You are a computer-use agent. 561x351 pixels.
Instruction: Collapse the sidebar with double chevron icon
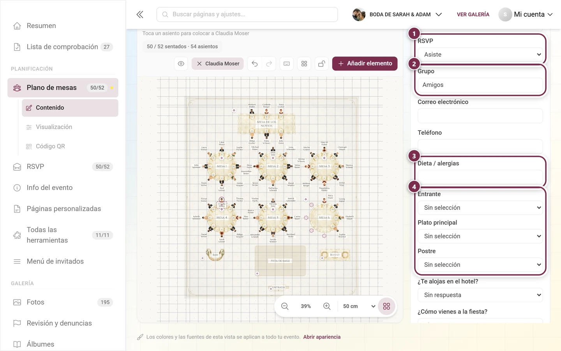140,14
